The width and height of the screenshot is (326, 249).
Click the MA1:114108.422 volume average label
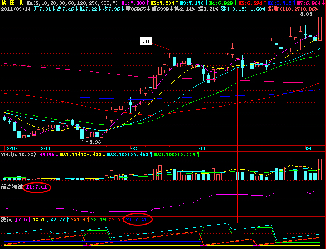(81, 154)
